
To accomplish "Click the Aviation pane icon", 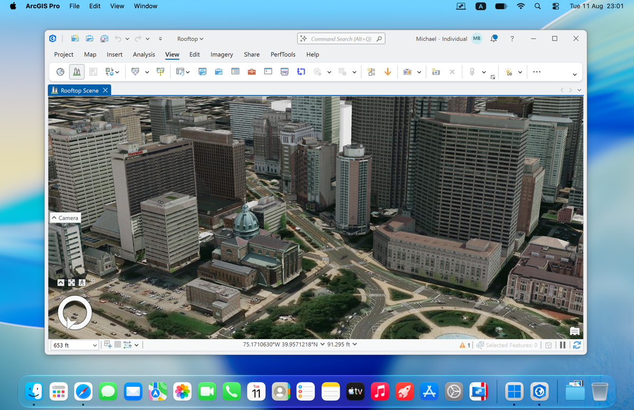I will (318, 72).
